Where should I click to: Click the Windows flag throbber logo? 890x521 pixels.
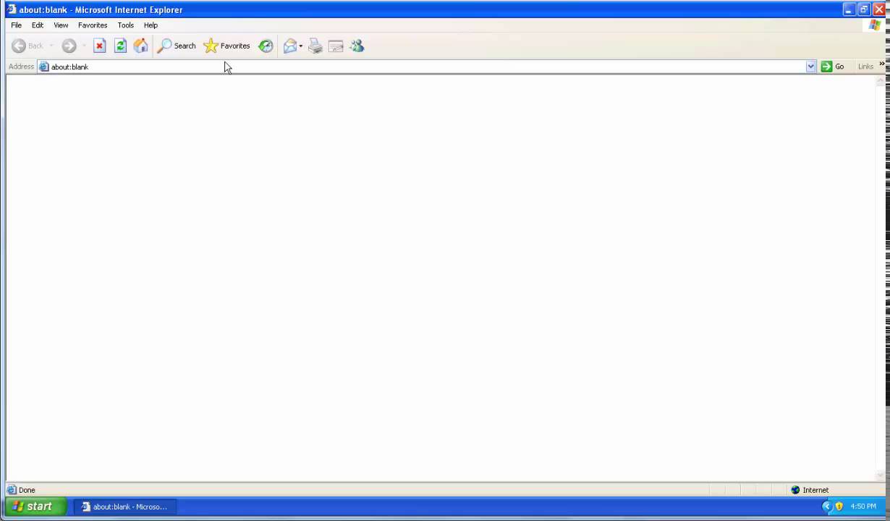(x=875, y=25)
